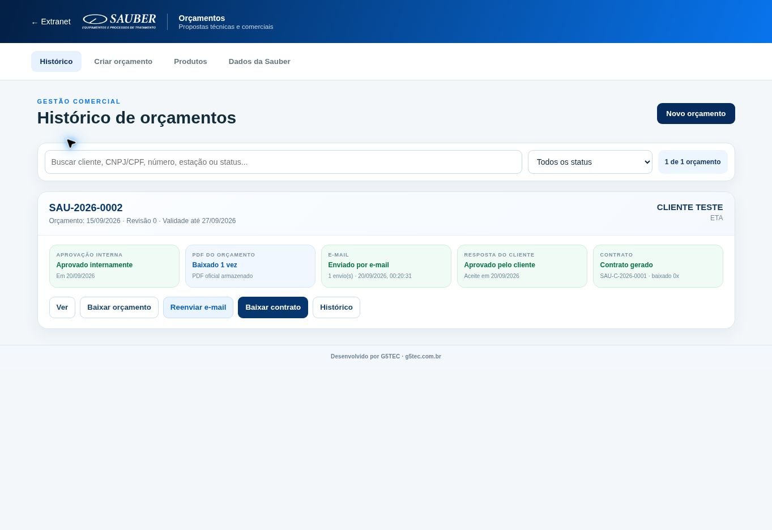The image size is (772, 530).
Task: Select the Aprovado internamente status card
Action: 114,266
